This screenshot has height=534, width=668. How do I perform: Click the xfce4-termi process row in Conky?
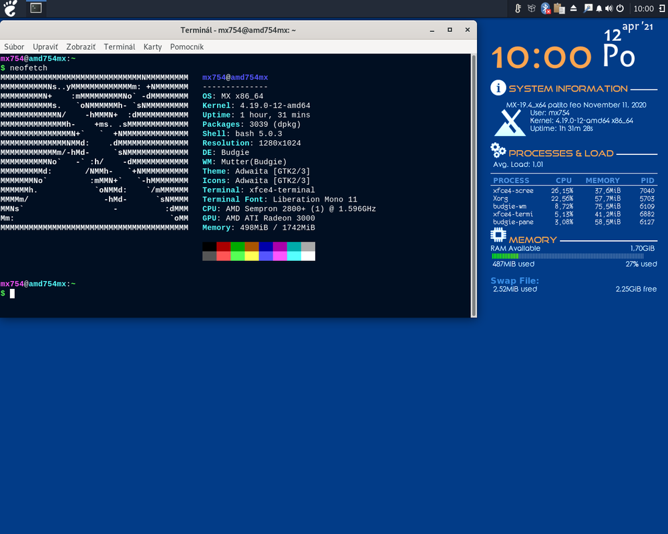click(x=573, y=214)
